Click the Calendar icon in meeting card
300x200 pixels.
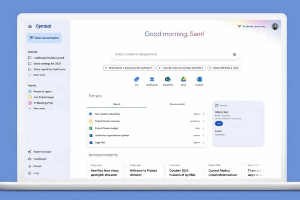pos(217,105)
